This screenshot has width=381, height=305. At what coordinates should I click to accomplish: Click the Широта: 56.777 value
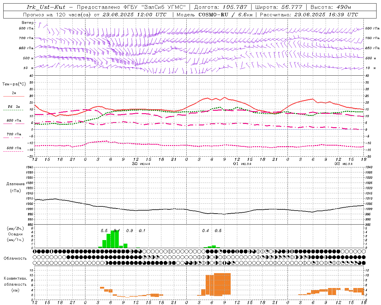279,7
